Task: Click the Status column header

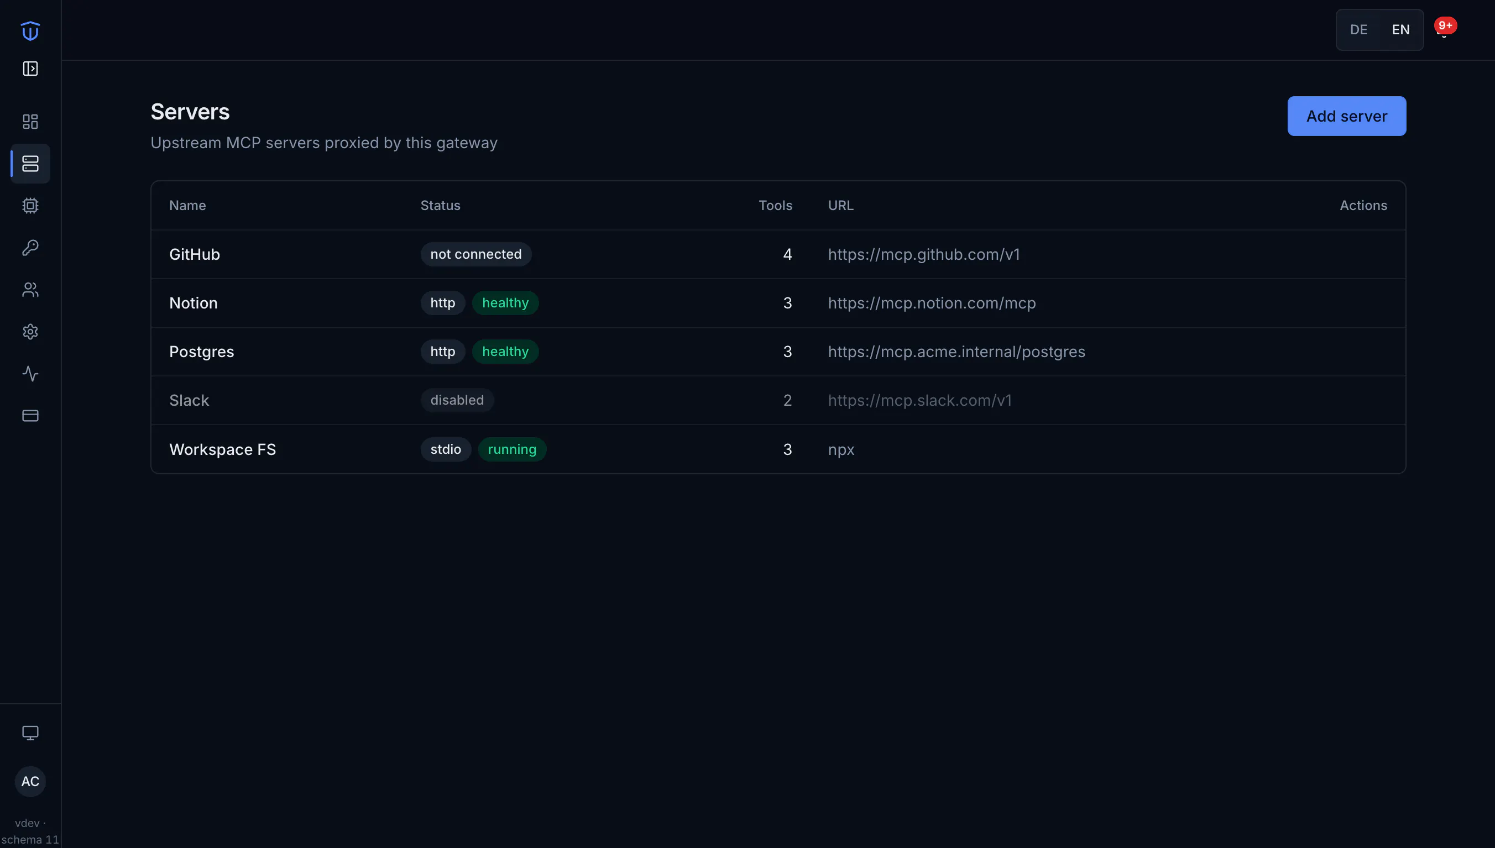Action: (x=440, y=206)
